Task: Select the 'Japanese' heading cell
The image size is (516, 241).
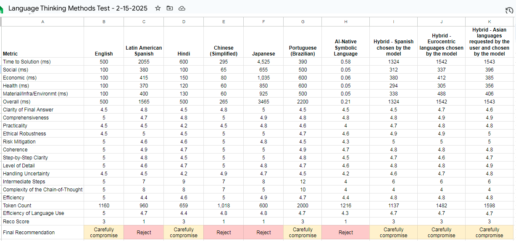Action: click(x=263, y=42)
